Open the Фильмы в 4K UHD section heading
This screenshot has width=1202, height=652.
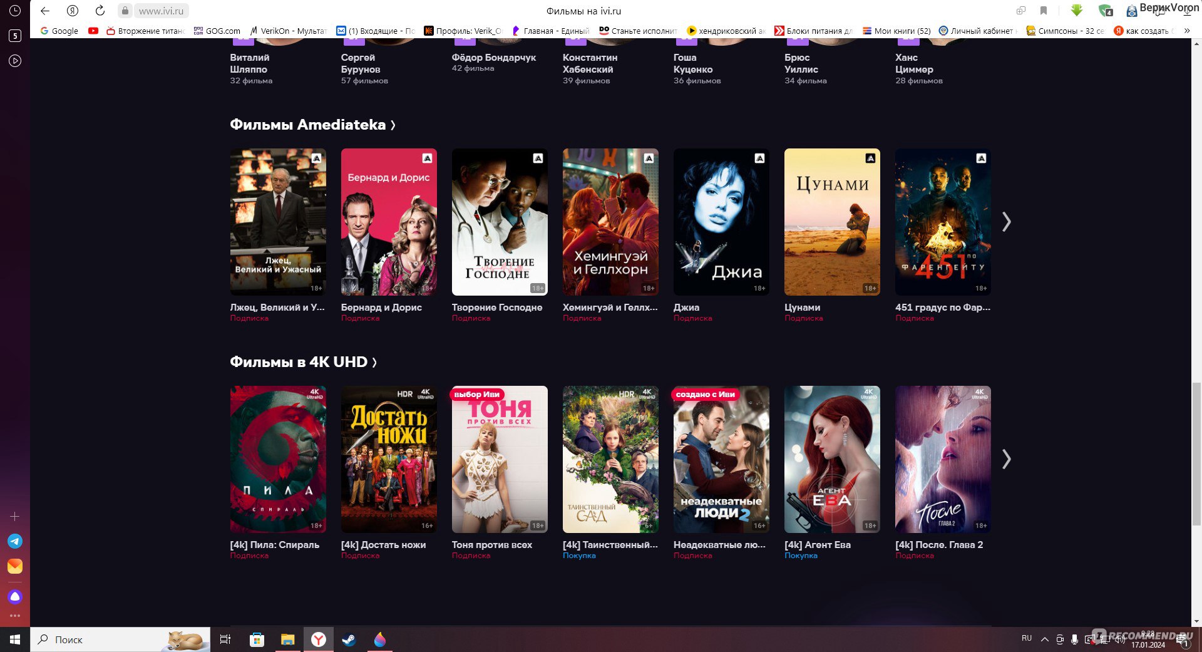click(303, 362)
